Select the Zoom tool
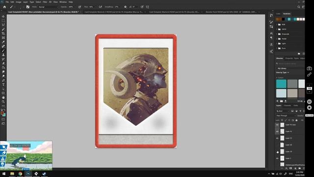The height and width of the screenshot is (177, 314). [3, 102]
